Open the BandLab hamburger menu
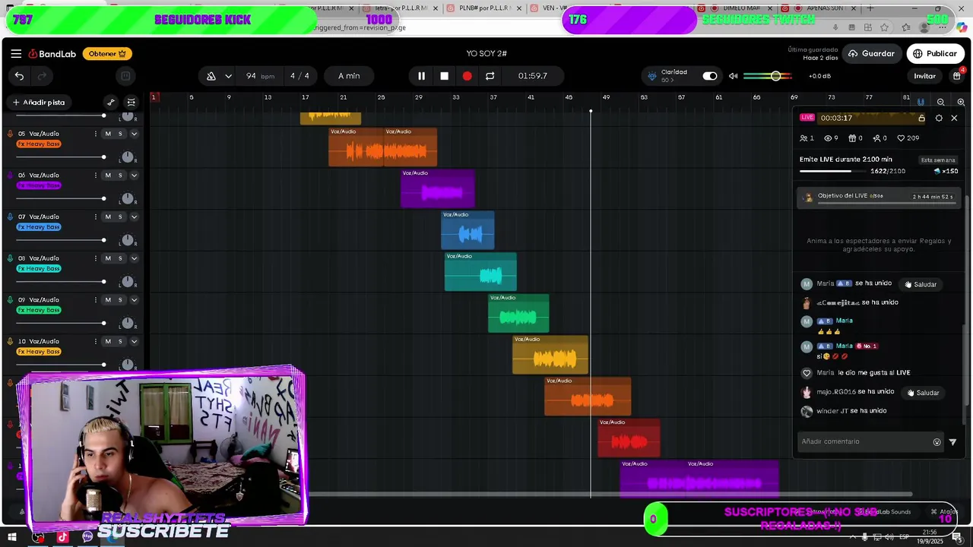 click(16, 54)
